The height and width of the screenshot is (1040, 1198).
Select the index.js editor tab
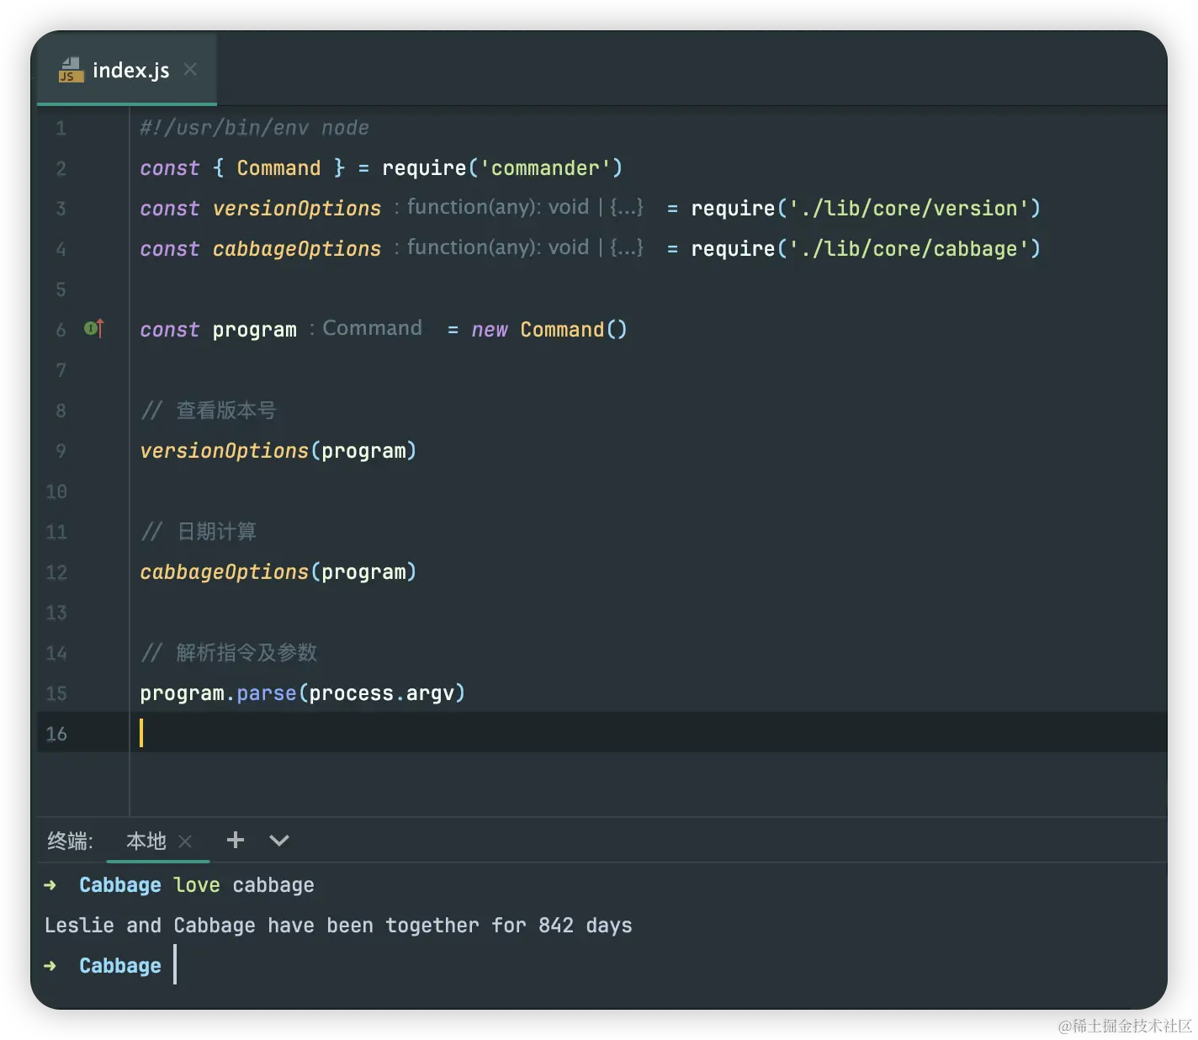[x=127, y=70]
